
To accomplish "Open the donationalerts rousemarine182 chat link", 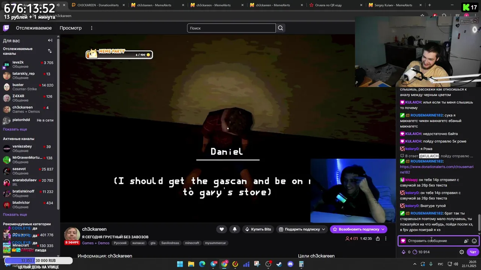I will click(x=437, y=169).
